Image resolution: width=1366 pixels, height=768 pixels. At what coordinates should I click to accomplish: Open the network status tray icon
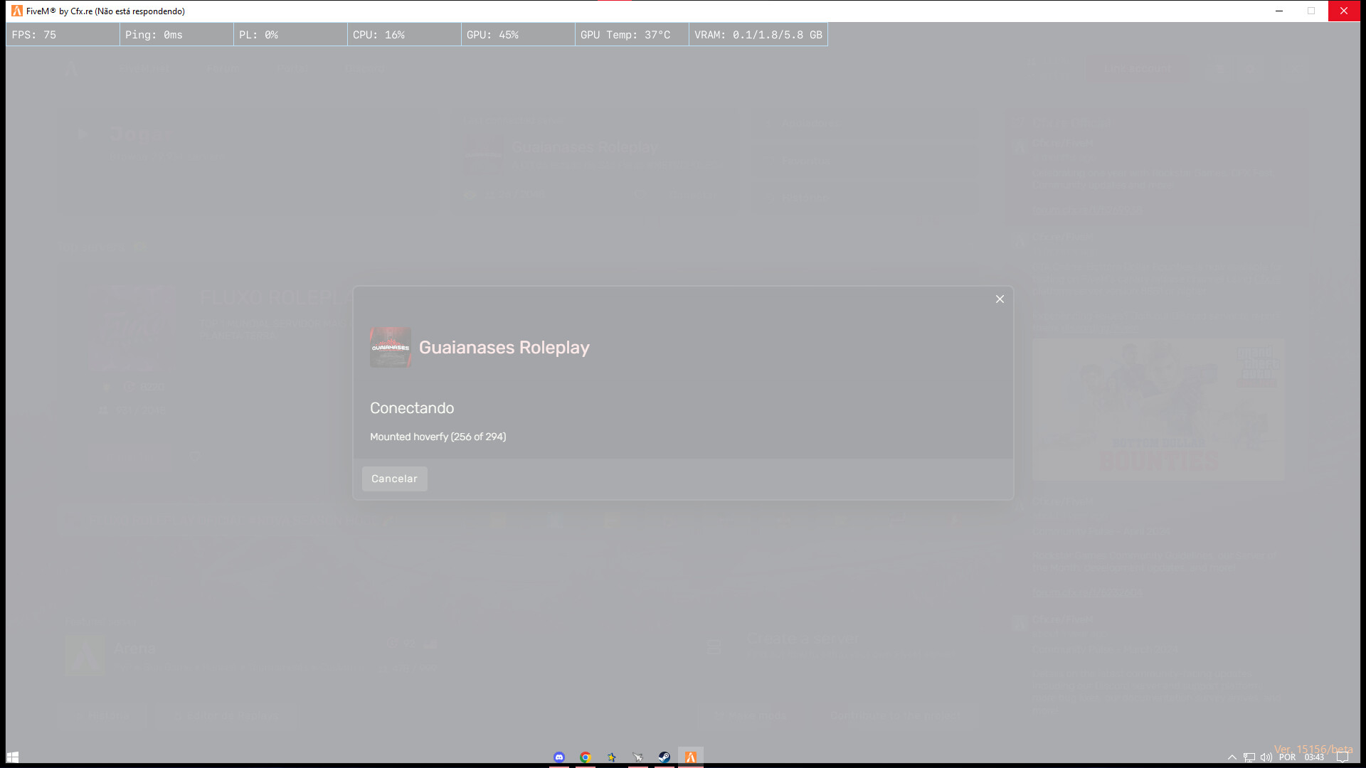coord(1249,757)
